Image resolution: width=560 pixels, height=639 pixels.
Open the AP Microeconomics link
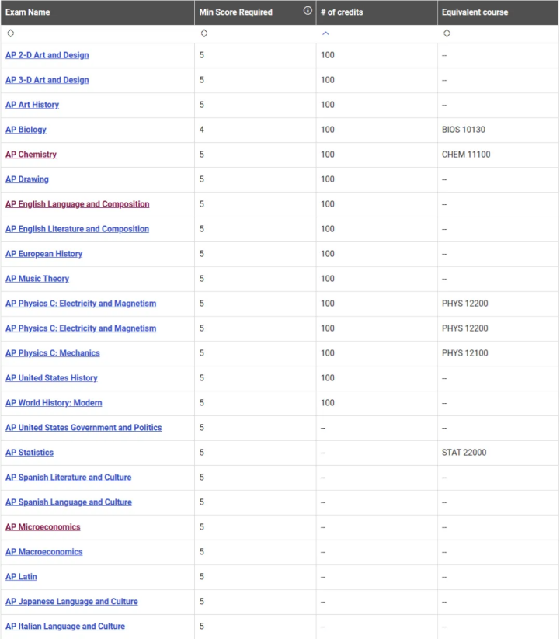coord(43,527)
